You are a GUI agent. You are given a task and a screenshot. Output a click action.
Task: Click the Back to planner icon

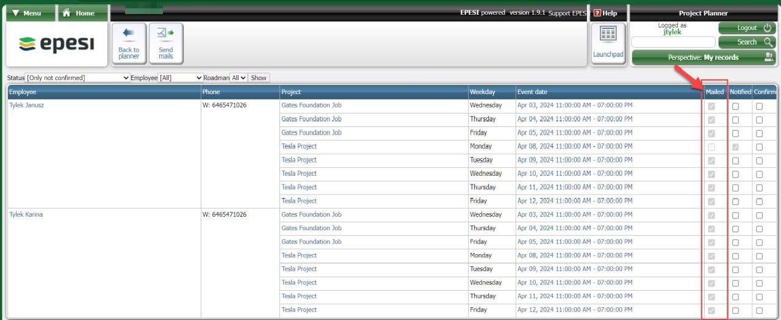[x=129, y=43]
